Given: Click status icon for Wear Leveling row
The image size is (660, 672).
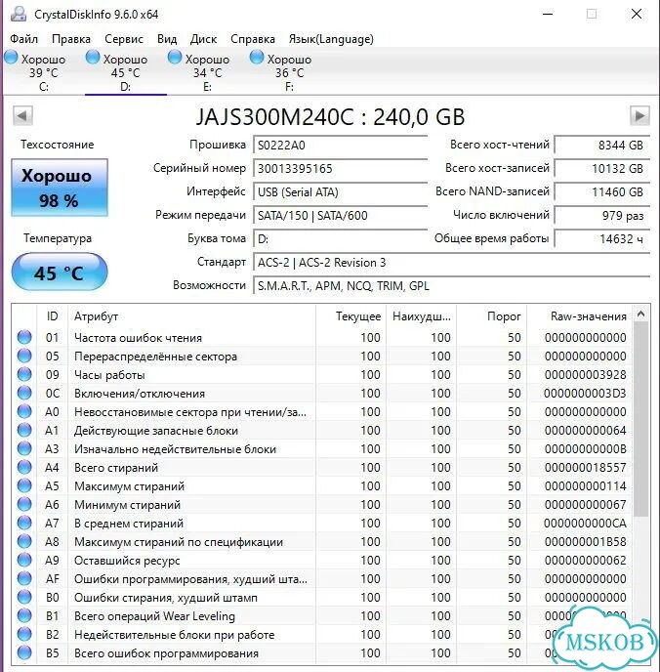Looking at the screenshot, I should click(x=24, y=616).
